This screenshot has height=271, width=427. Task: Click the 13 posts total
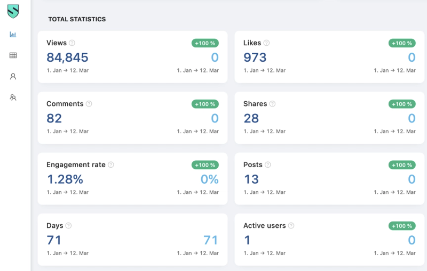(x=251, y=179)
